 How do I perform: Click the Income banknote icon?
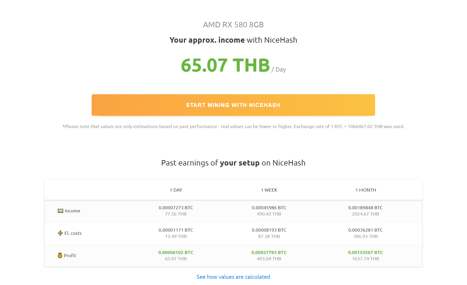pyautogui.click(x=60, y=211)
